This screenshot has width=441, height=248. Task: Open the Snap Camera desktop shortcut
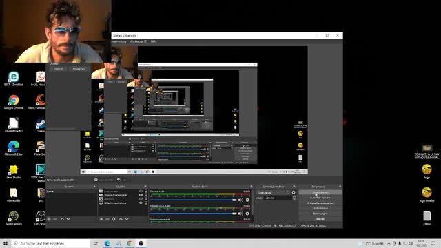(x=14, y=218)
